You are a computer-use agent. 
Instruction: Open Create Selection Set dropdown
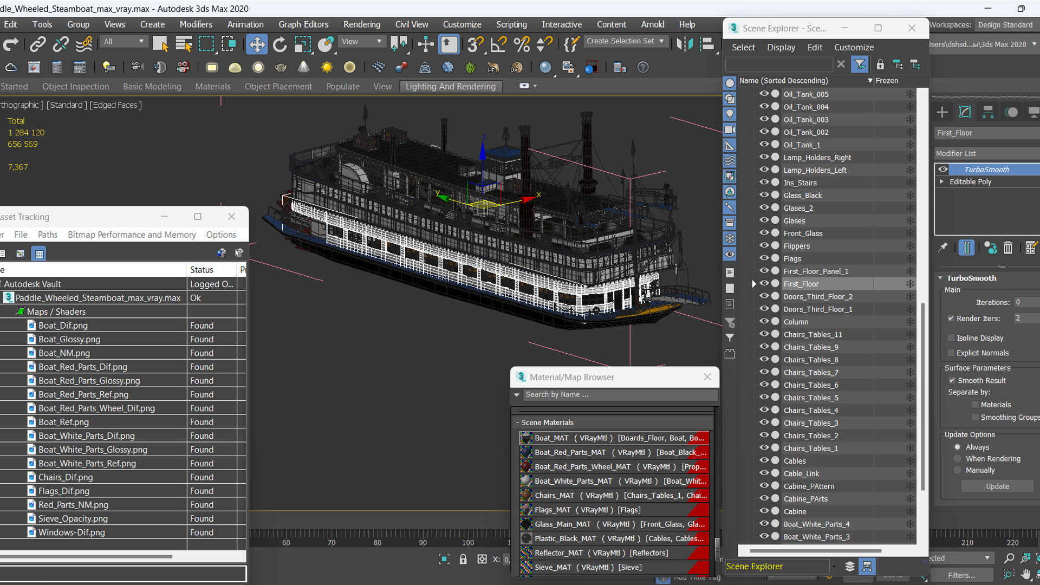click(626, 41)
